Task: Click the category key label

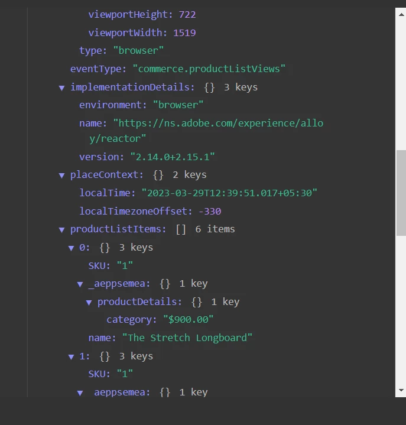Action: (132, 320)
